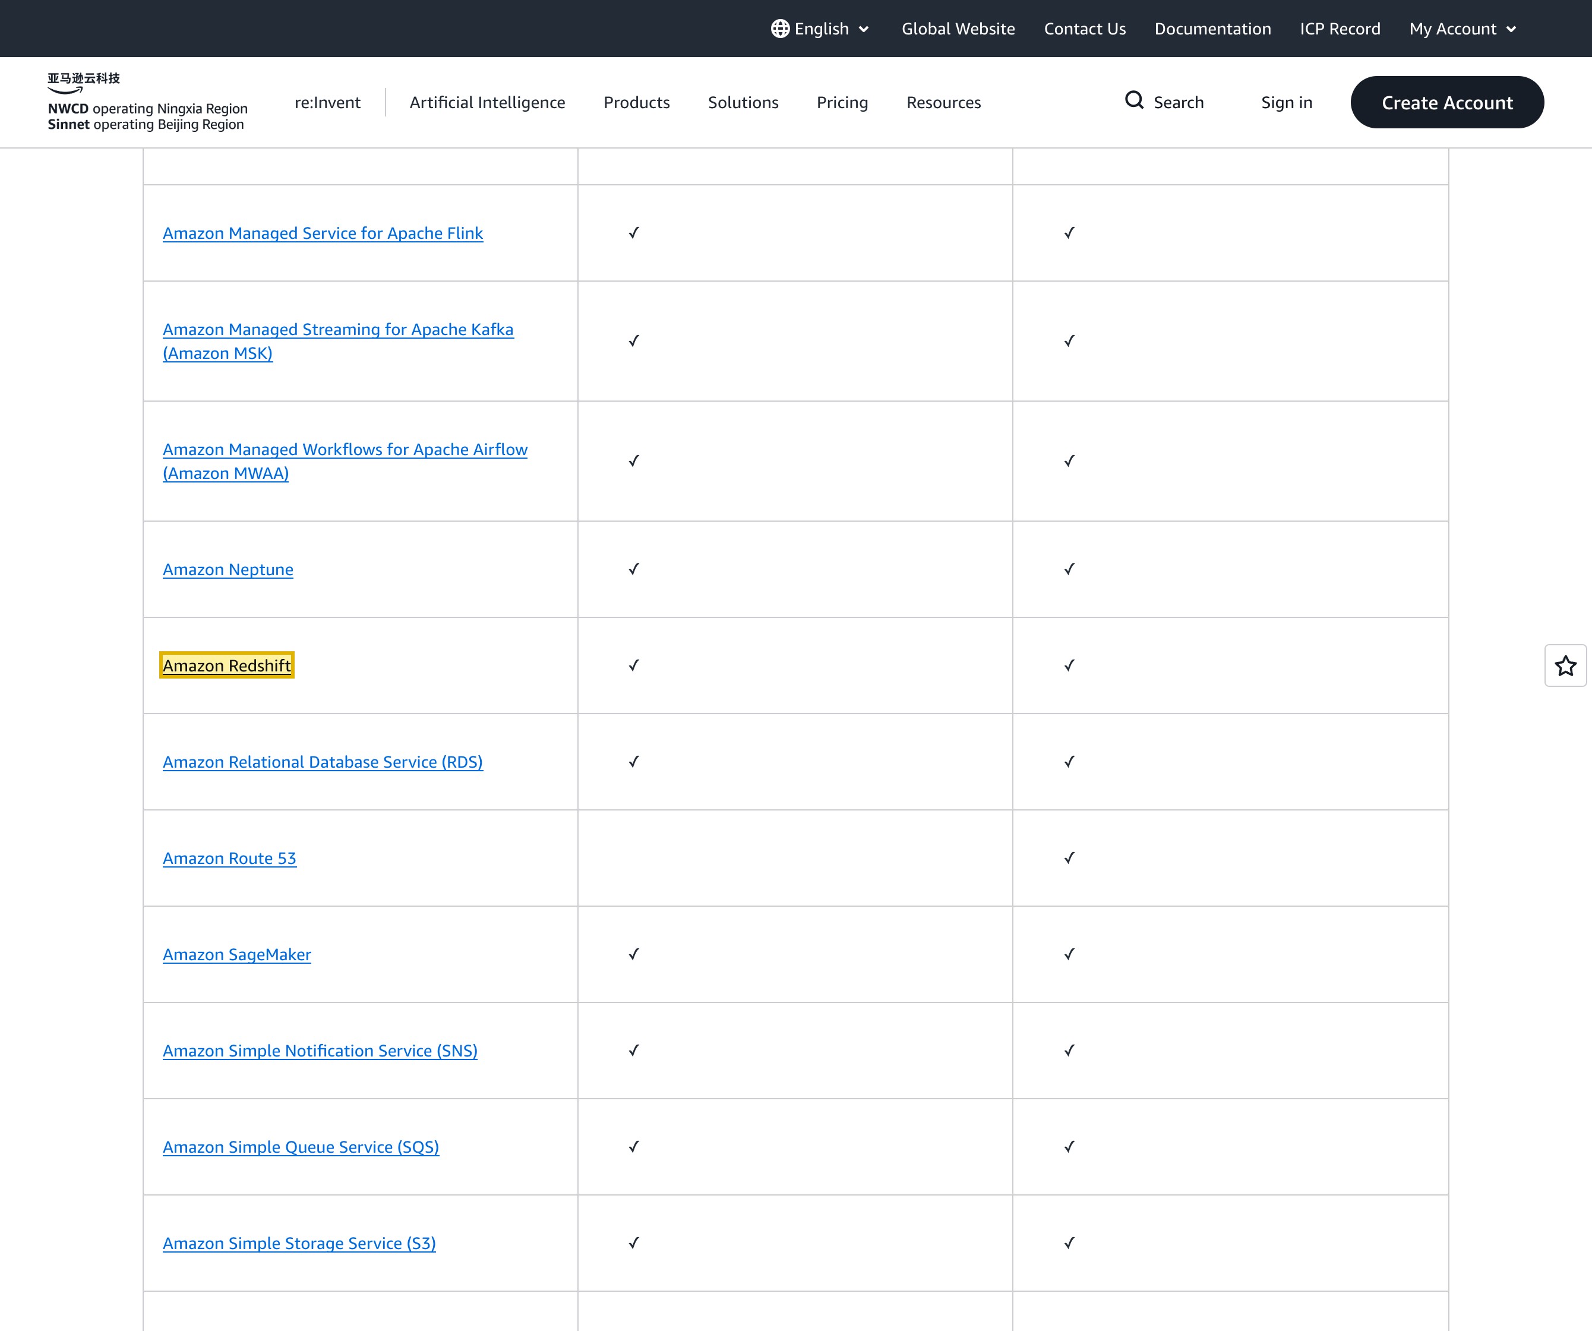This screenshot has width=1592, height=1331.
Task: Click the Sign in link
Action: click(x=1287, y=102)
